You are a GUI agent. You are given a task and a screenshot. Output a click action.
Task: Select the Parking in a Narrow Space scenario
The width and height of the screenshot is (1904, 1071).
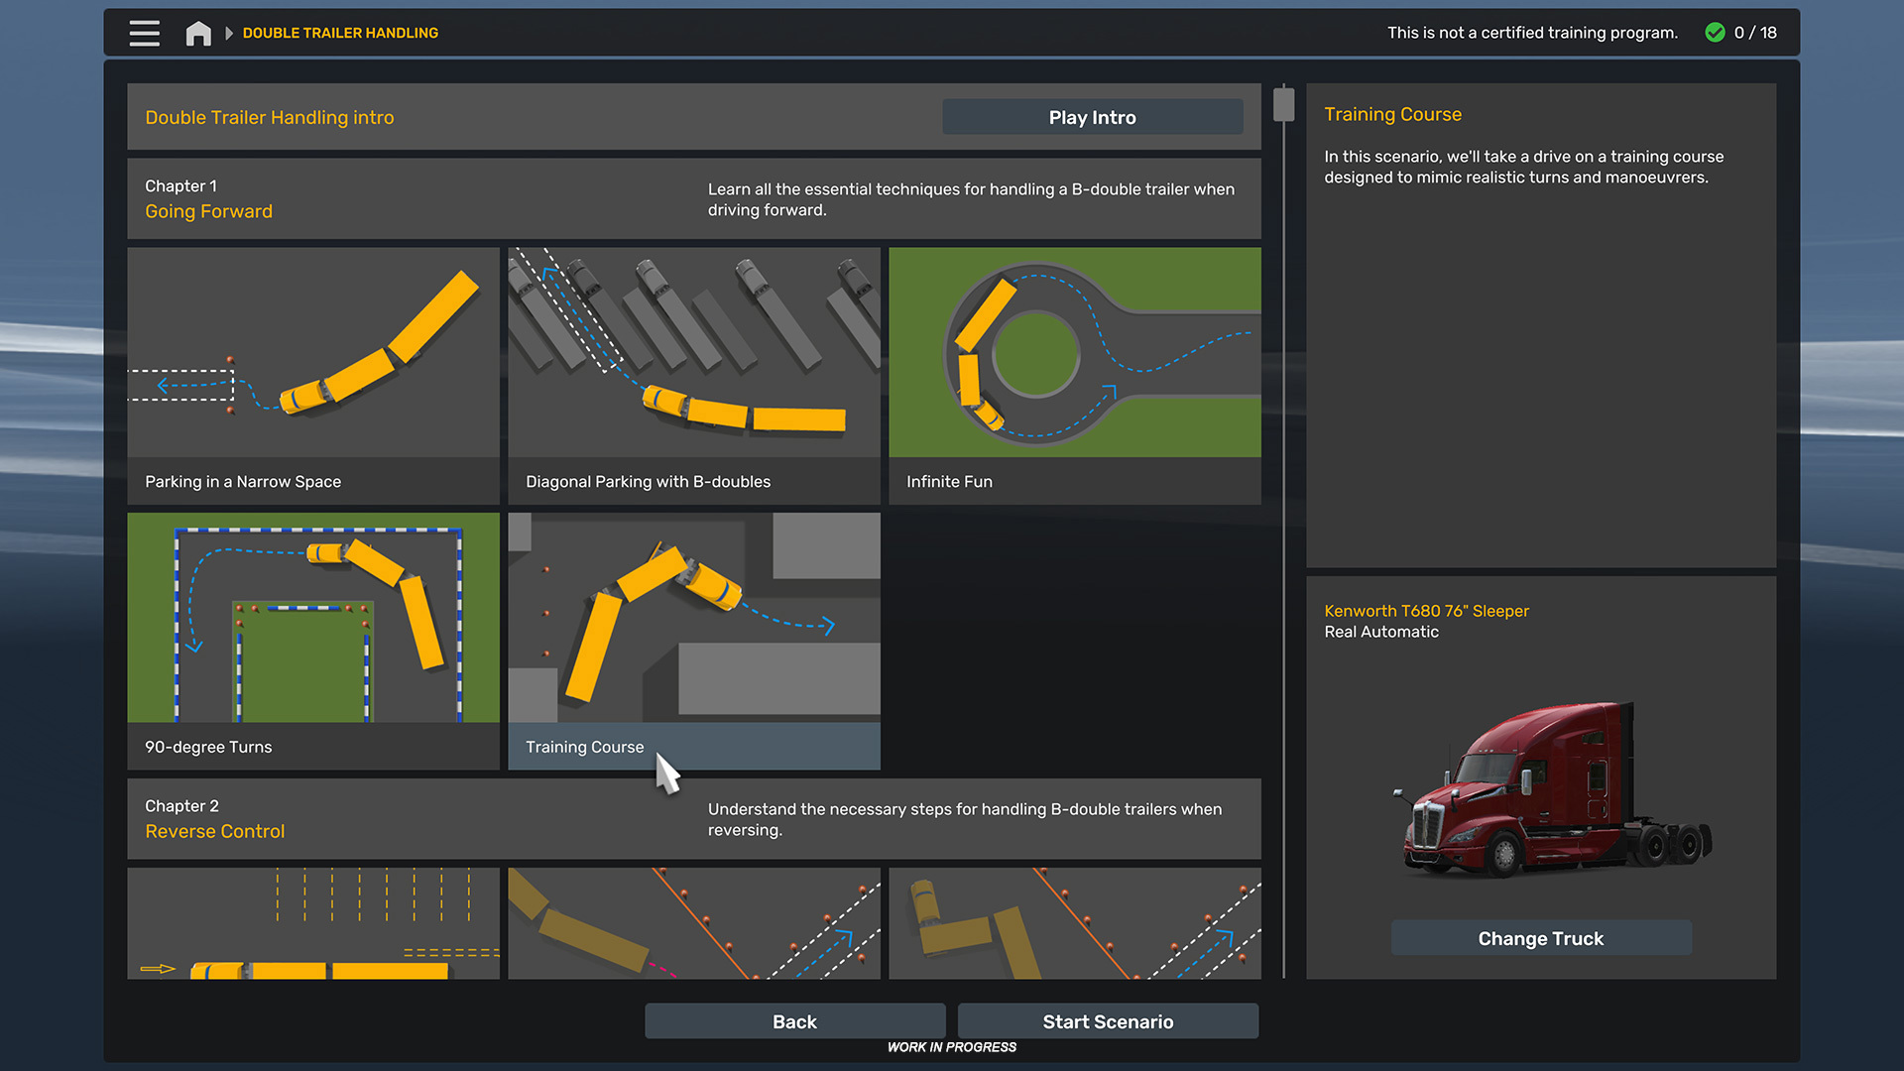[313, 375]
